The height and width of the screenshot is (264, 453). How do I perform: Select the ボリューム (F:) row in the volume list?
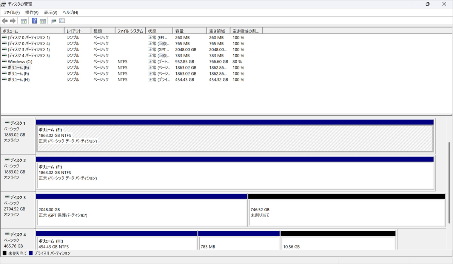click(18, 74)
